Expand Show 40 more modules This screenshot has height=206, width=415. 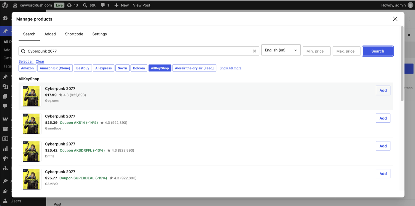pos(230,68)
